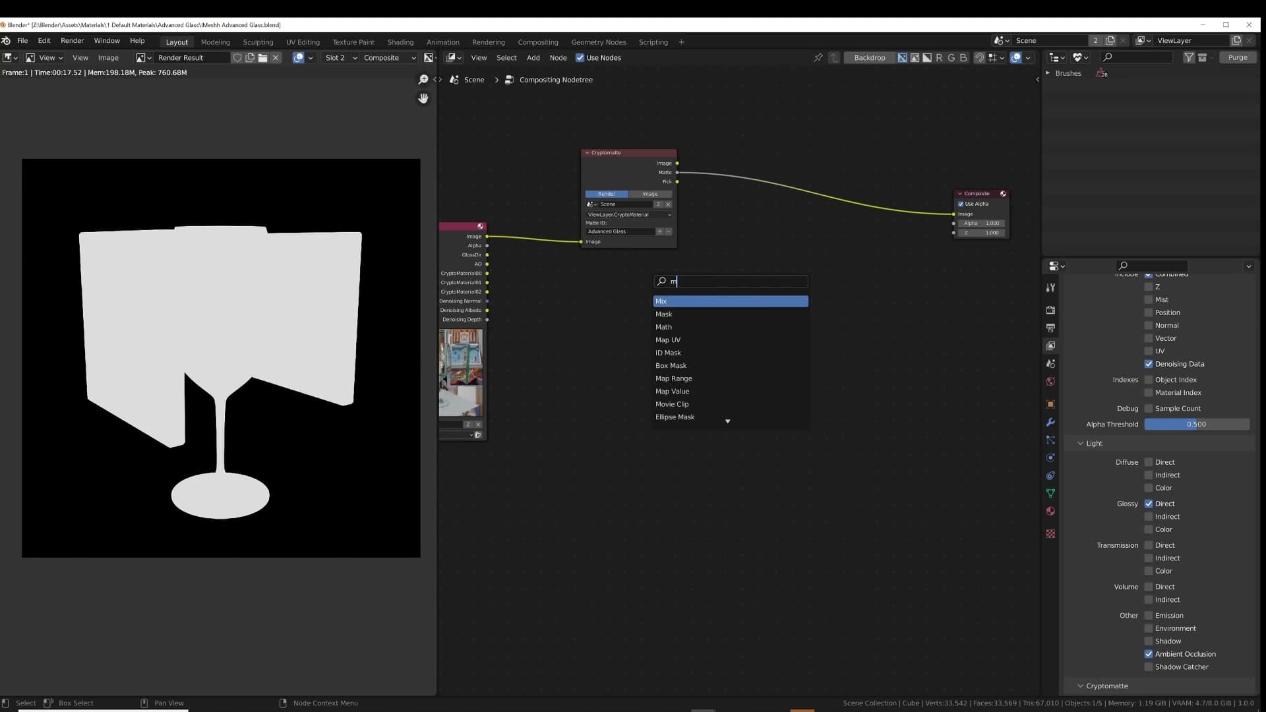
Task: Open the View Layer properties tab
Action: click(x=1050, y=345)
